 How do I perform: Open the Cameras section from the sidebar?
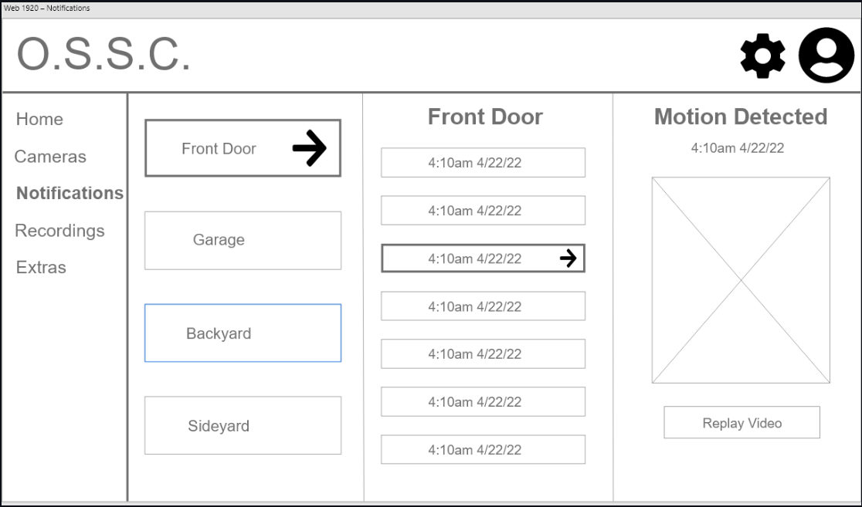(x=50, y=156)
